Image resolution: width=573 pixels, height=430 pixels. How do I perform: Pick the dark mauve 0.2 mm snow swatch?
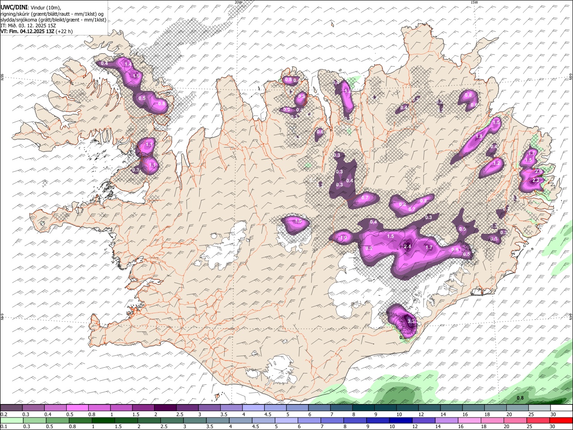pyautogui.click(x=11, y=408)
